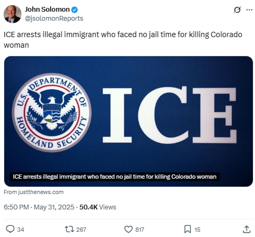The width and height of the screenshot is (255, 237).
Task: Click the 34 replies count
Action: [x=21, y=230]
